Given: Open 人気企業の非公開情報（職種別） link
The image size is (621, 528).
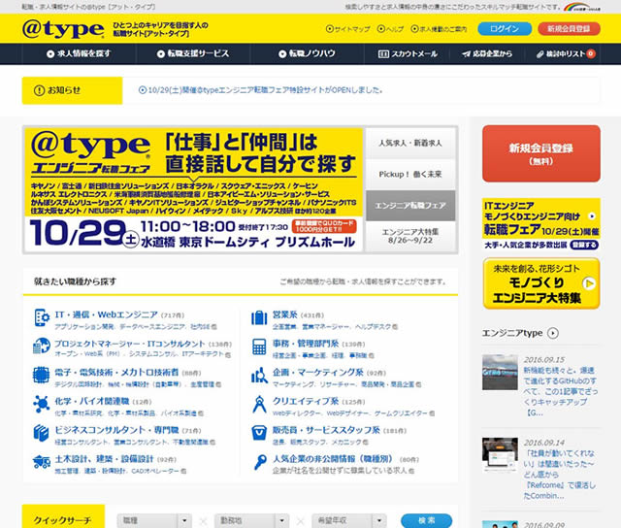Looking at the screenshot, I should [333, 459].
